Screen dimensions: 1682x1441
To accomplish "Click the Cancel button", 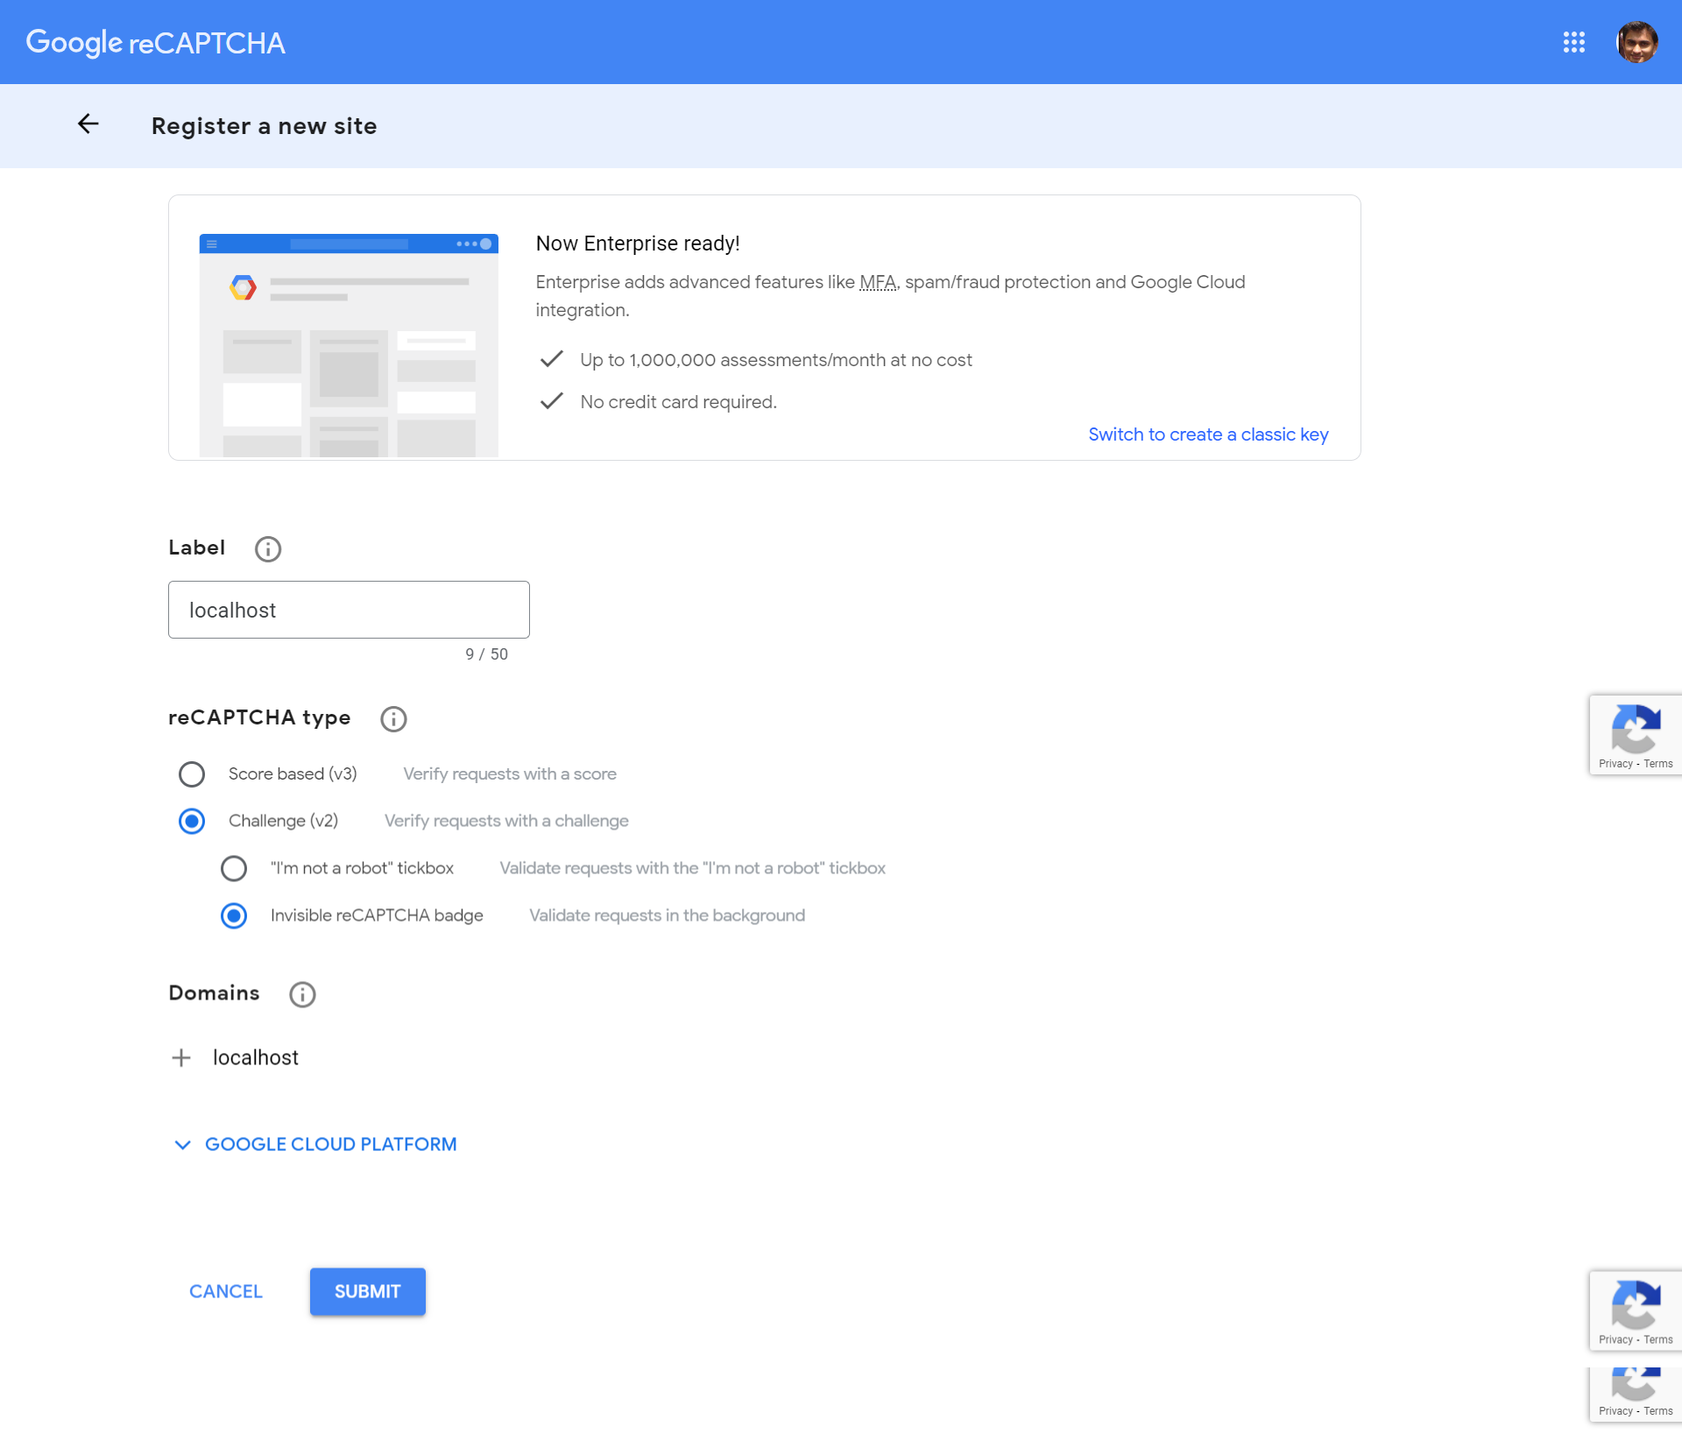I will [x=226, y=1292].
